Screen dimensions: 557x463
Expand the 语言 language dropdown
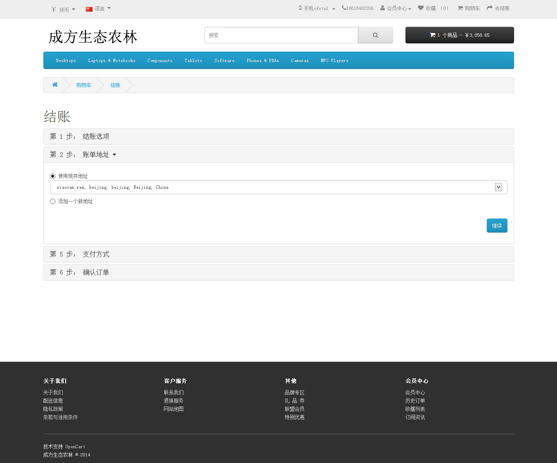coord(98,9)
